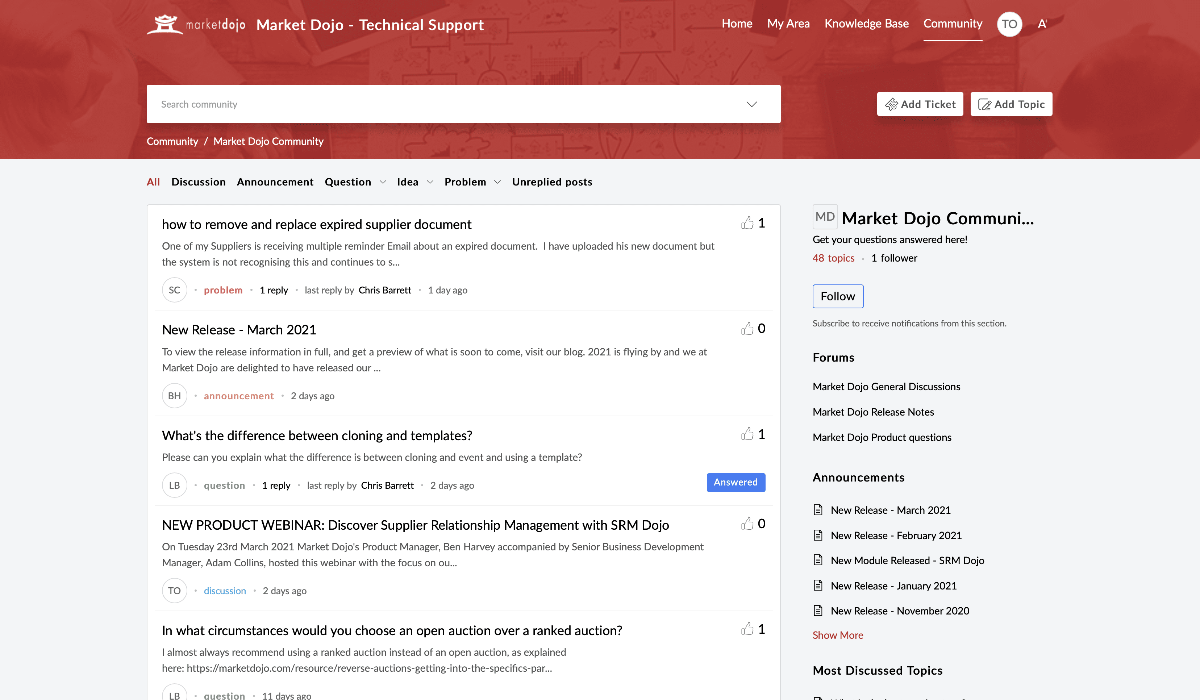The image size is (1200, 700).
Task: Click Show More under Announcements
Action: 838,635
